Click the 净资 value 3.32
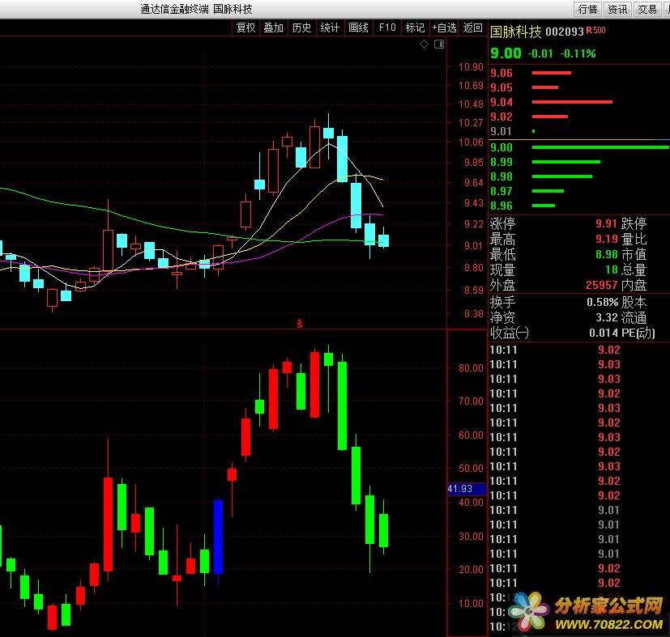Viewport: 670px width, 637px height. [x=607, y=317]
